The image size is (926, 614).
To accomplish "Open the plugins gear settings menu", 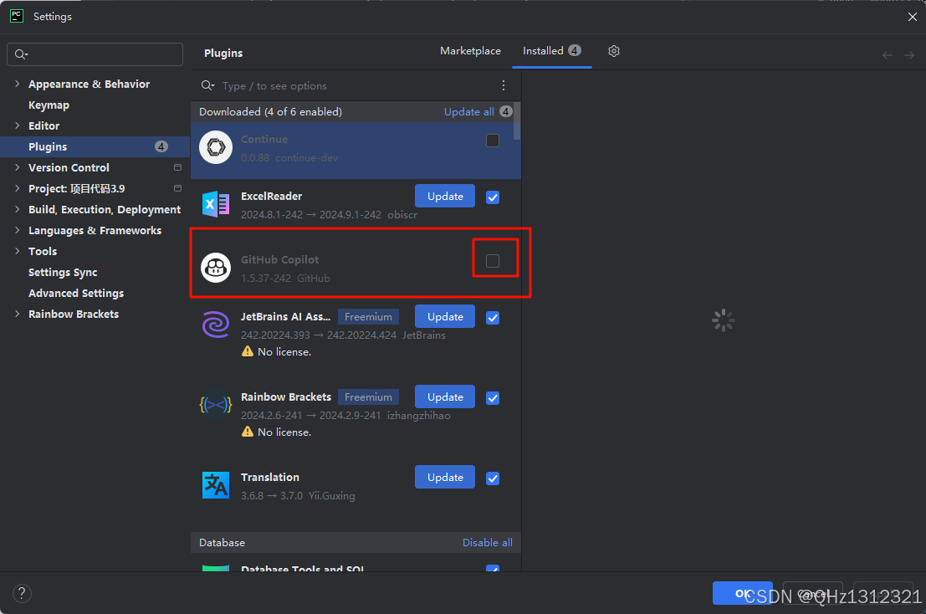I will (x=614, y=51).
